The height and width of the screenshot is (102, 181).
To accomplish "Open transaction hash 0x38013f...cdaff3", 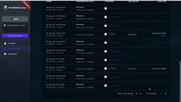I will tap(54, 44).
